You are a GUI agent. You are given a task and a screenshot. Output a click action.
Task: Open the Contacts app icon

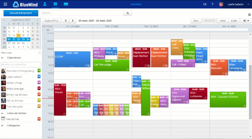click(45, 4)
